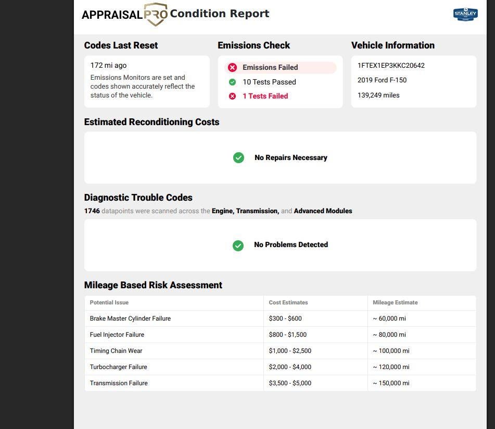Select the Emissions Failed status row
This screenshot has width=495, height=429.
[281, 67]
